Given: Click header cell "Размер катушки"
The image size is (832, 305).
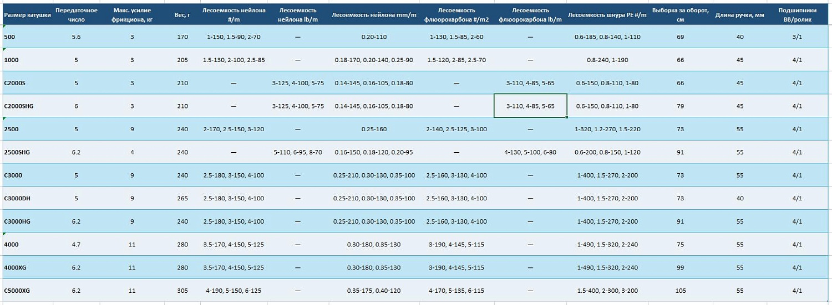Looking at the screenshot, I should (27, 15).
